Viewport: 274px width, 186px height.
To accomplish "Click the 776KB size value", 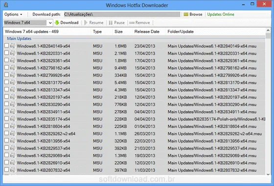I will [120, 105].
